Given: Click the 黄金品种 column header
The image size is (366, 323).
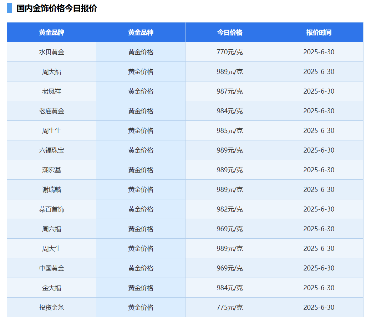Looking at the screenshot, I should [x=140, y=32].
